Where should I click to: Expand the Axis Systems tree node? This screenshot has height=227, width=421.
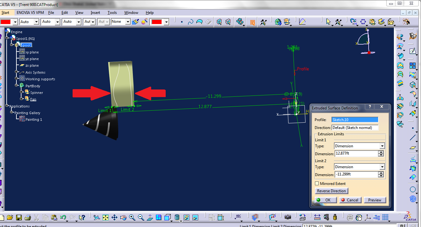(16, 72)
